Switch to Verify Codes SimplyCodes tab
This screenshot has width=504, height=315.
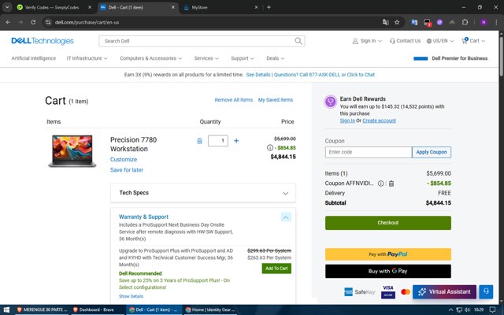point(51,7)
